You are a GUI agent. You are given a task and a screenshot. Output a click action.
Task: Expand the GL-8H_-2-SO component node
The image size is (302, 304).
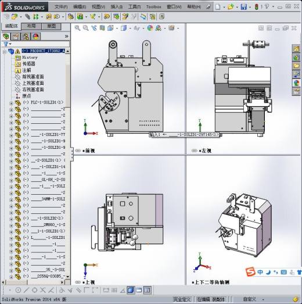click(x=11, y=181)
